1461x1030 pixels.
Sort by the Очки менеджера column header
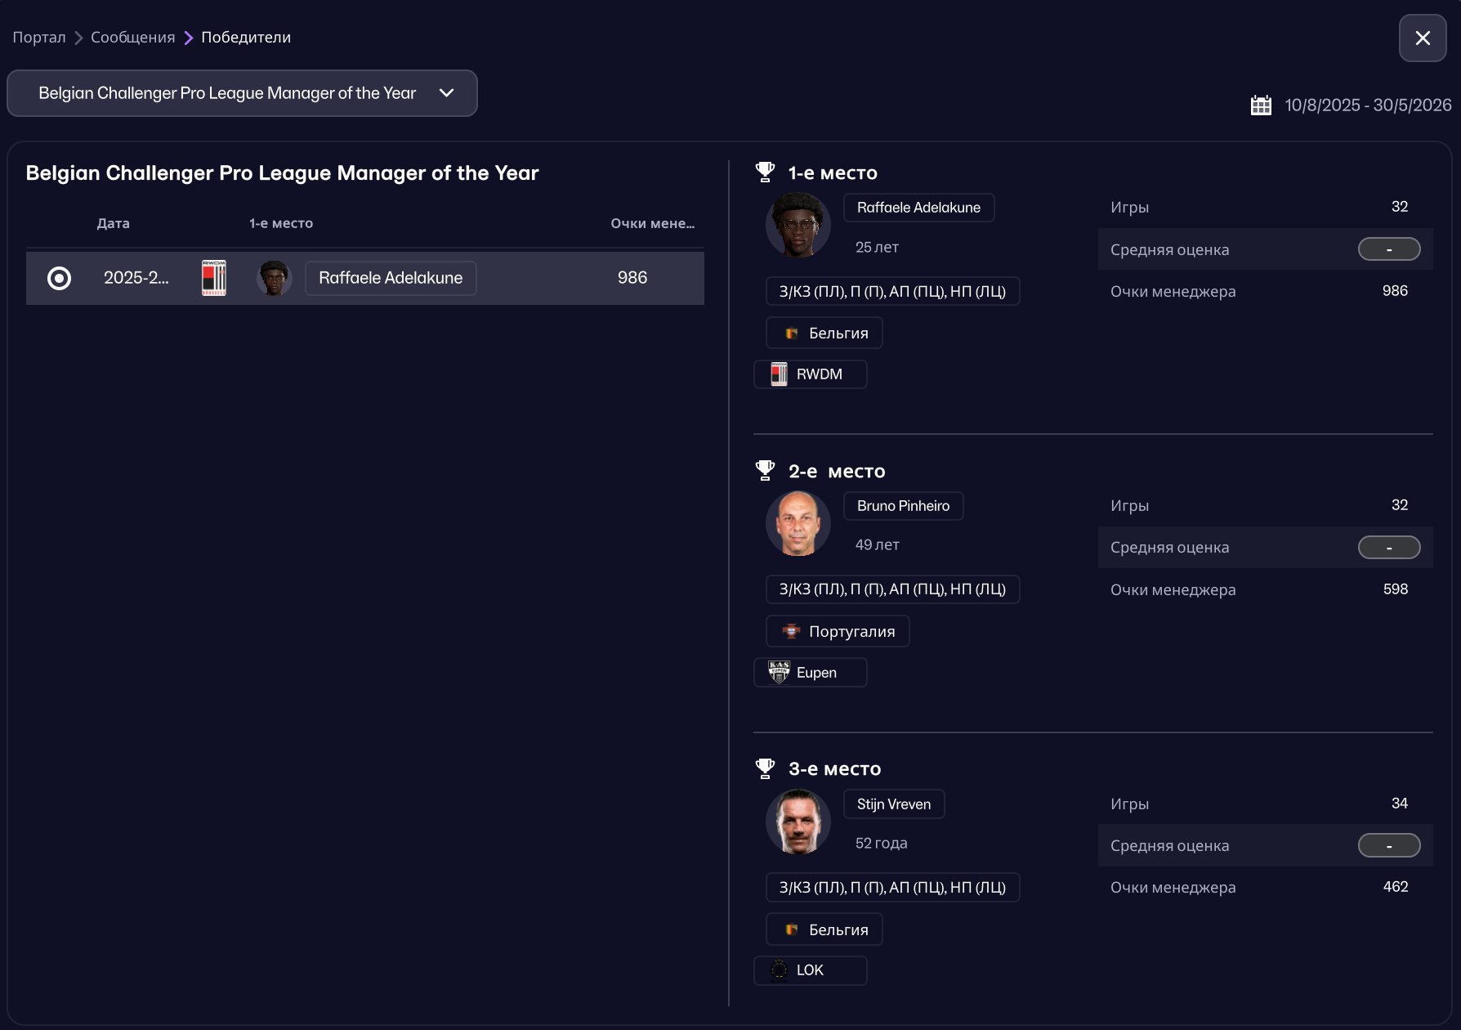653,223
